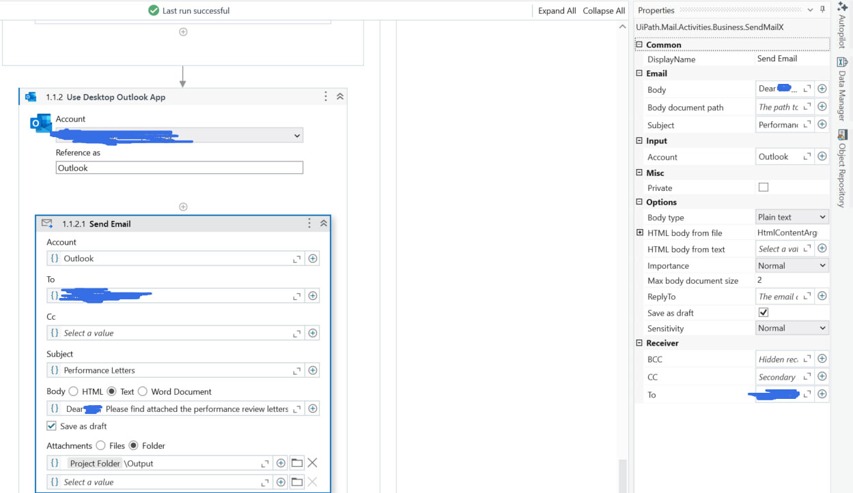This screenshot has height=493, width=853.
Task: Click the Collapse All button
Action: 603,10
